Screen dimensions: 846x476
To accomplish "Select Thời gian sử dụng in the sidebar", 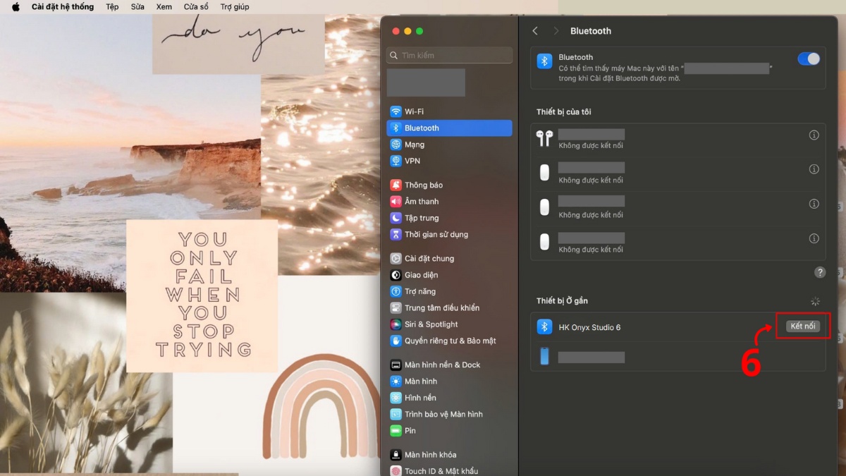I will coord(396,234).
